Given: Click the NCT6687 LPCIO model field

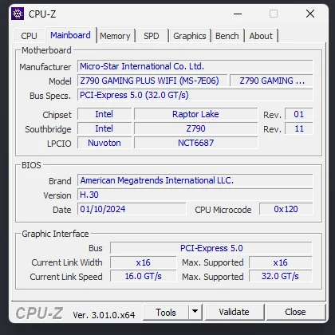Looking at the screenshot, I should pos(195,143).
